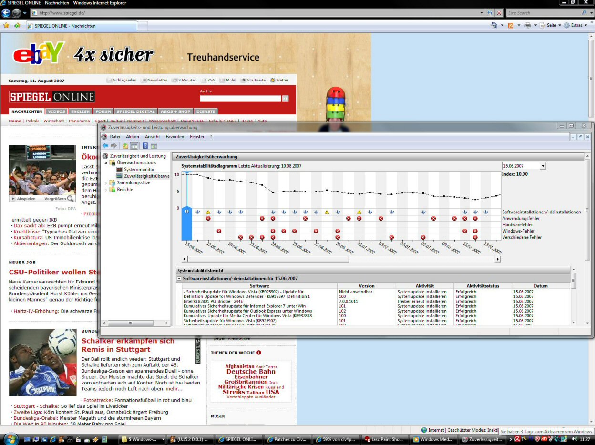Viewport: 595px width, 445px height.
Task: Open the Ansicht menu
Action: [153, 137]
